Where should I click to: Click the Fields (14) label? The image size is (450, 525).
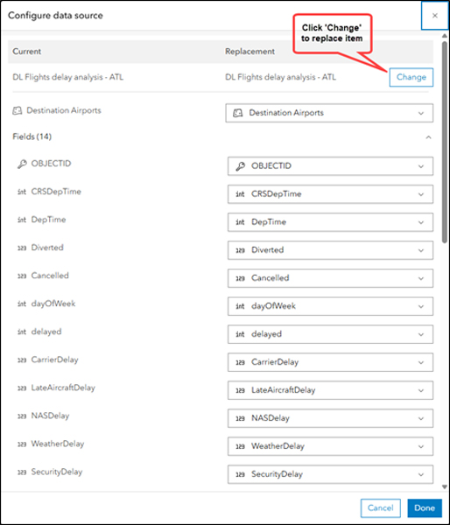click(x=32, y=136)
